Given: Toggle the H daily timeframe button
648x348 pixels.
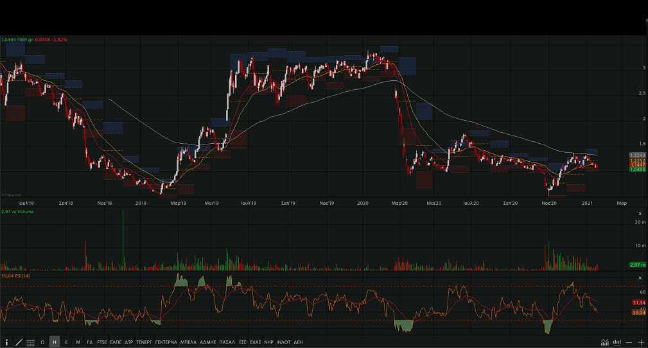Looking at the screenshot, I should [x=55, y=342].
